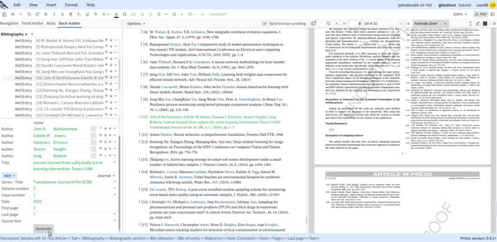Click the PDF export button

pyautogui.click(x=481, y=14)
